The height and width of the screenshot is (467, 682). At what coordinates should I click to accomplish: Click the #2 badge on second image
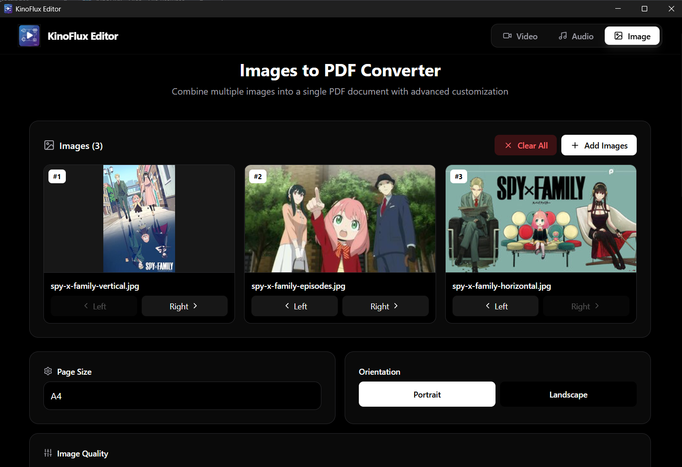click(x=258, y=176)
